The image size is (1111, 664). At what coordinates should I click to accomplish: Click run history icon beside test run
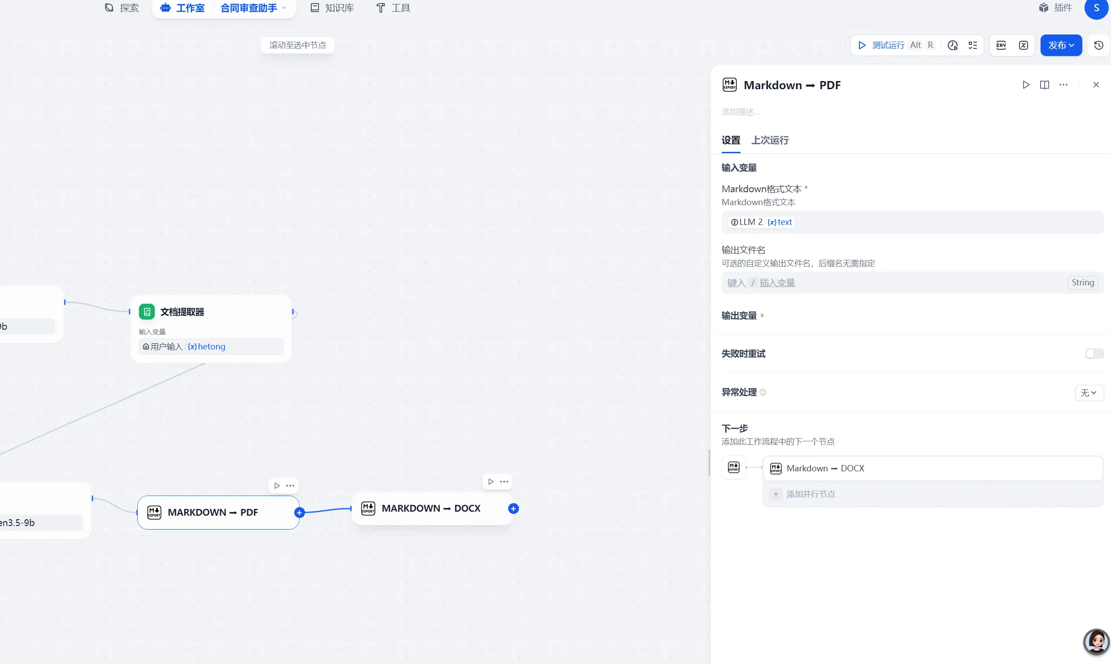pyautogui.click(x=953, y=45)
